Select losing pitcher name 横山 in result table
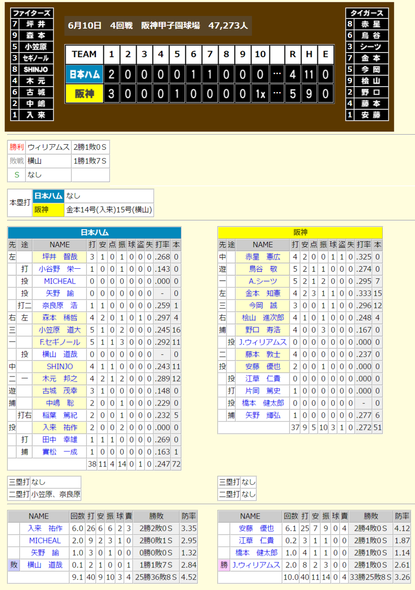This screenshot has height=590, width=415. click(x=35, y=161)
